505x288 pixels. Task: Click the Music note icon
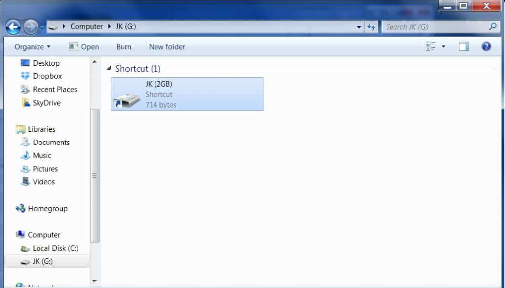coord(26,155)
